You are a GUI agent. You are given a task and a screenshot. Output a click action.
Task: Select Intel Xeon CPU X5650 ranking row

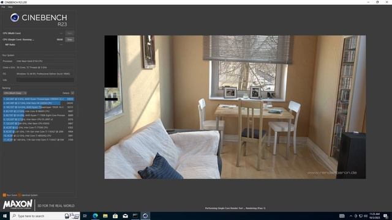click(39, 123)
